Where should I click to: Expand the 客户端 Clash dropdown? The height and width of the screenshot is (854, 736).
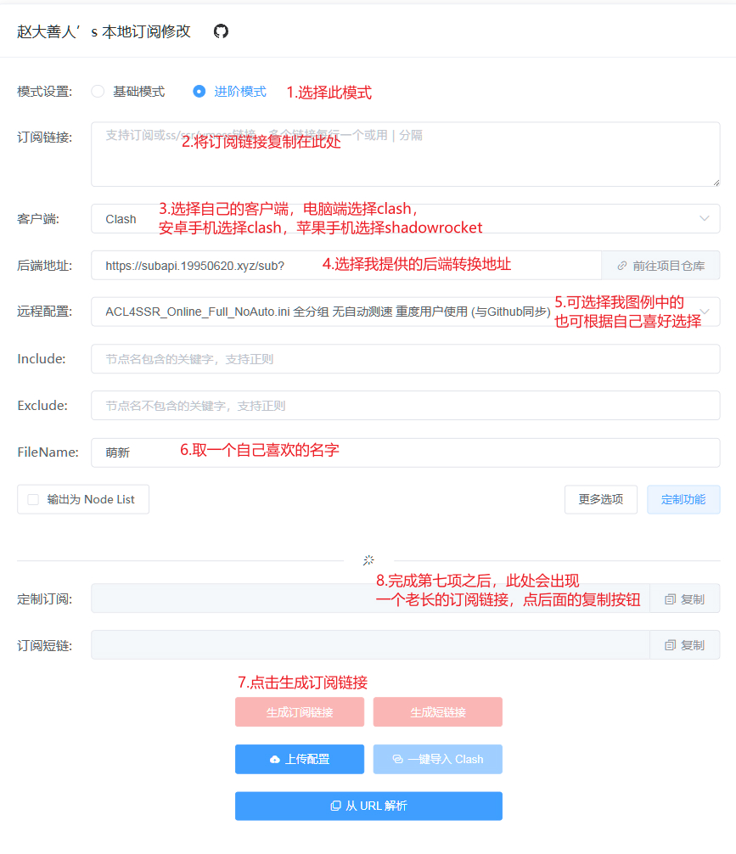coord(405,219)
